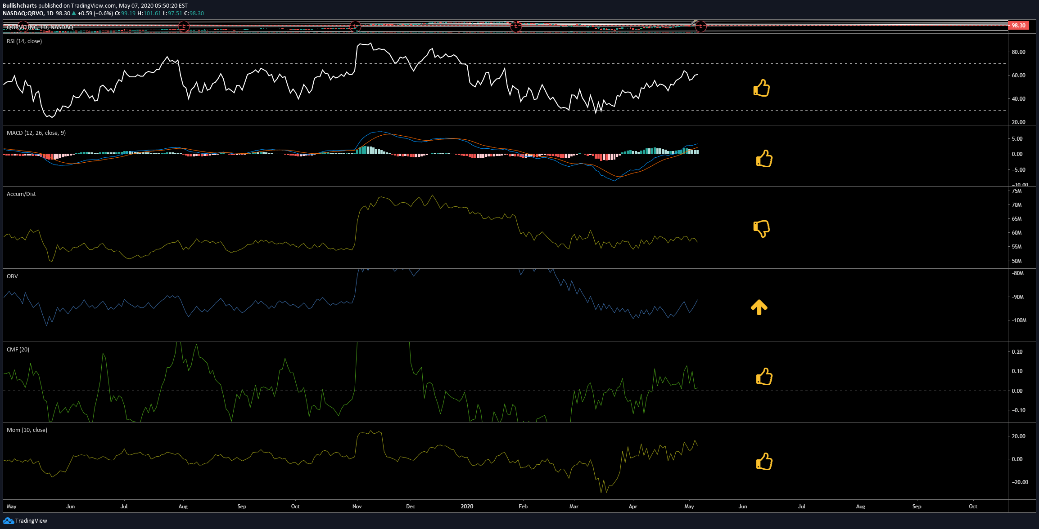Open the TradingView logo at bottom left

(x=8, y=520)
